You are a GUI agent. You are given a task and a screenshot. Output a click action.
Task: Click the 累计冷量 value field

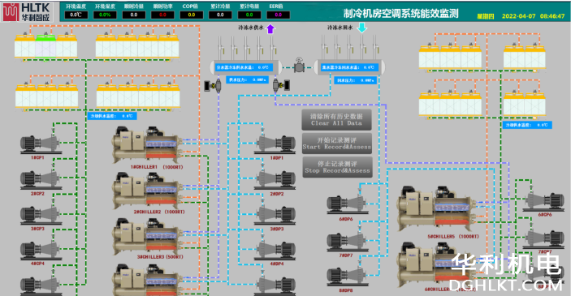(x=220, y=15)
